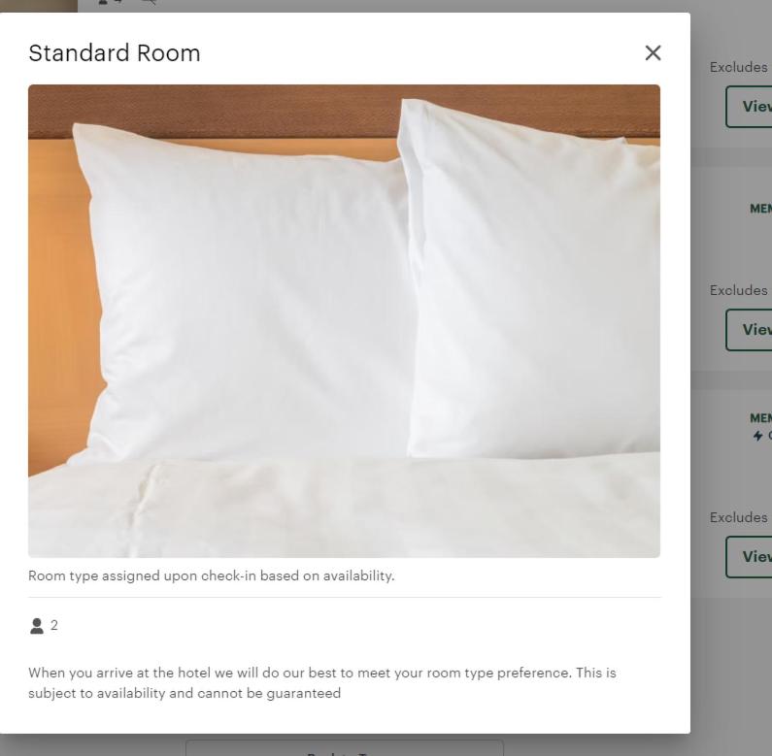Viewport: 772px width, 756px height.
Task: Click the partially hidden person icon above the dialog
Action: tap(105, 3)
